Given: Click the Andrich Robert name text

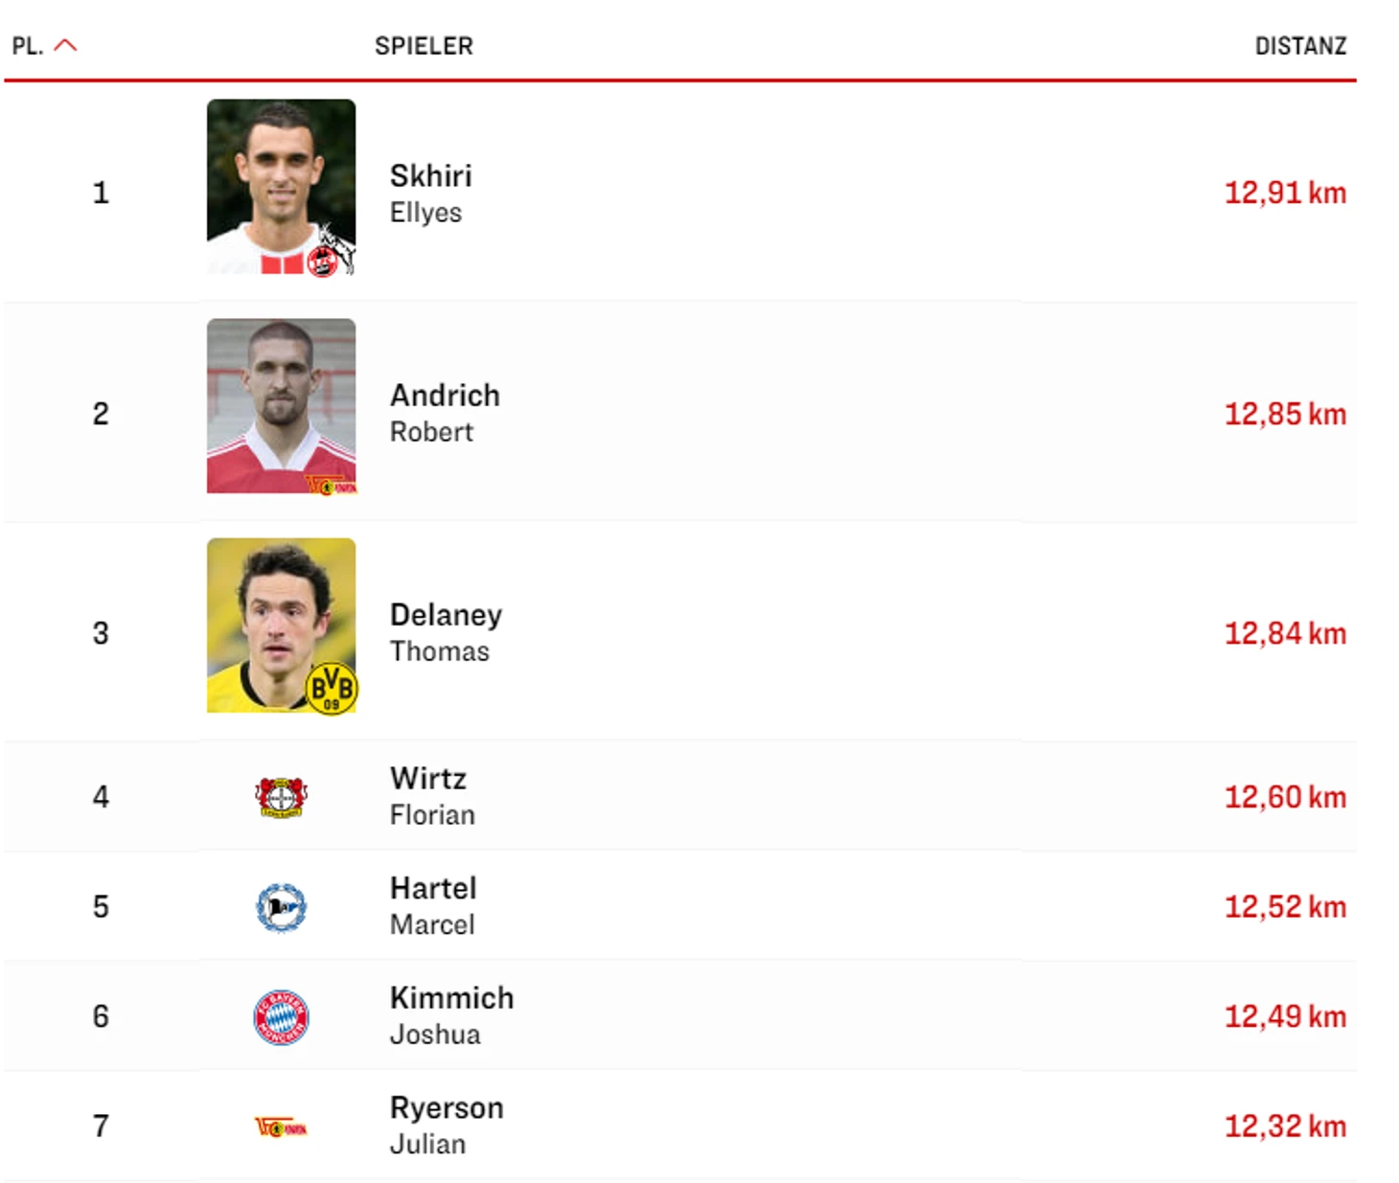Looking at the screenshot, I should click(445, 413).
